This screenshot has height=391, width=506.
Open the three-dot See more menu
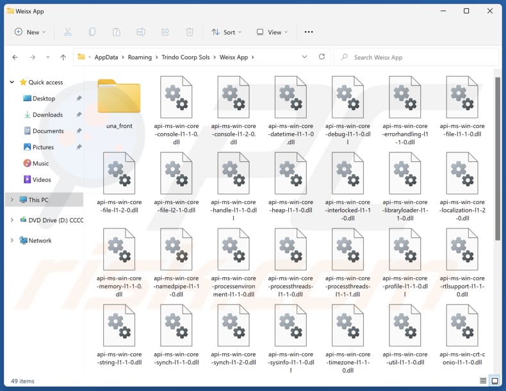point(309,32)
